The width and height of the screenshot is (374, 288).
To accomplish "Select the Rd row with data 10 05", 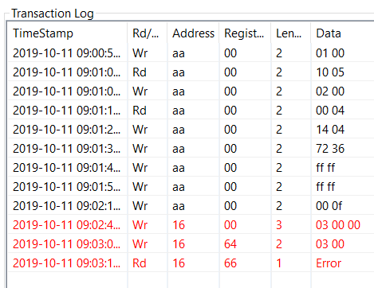I will 191,72.
